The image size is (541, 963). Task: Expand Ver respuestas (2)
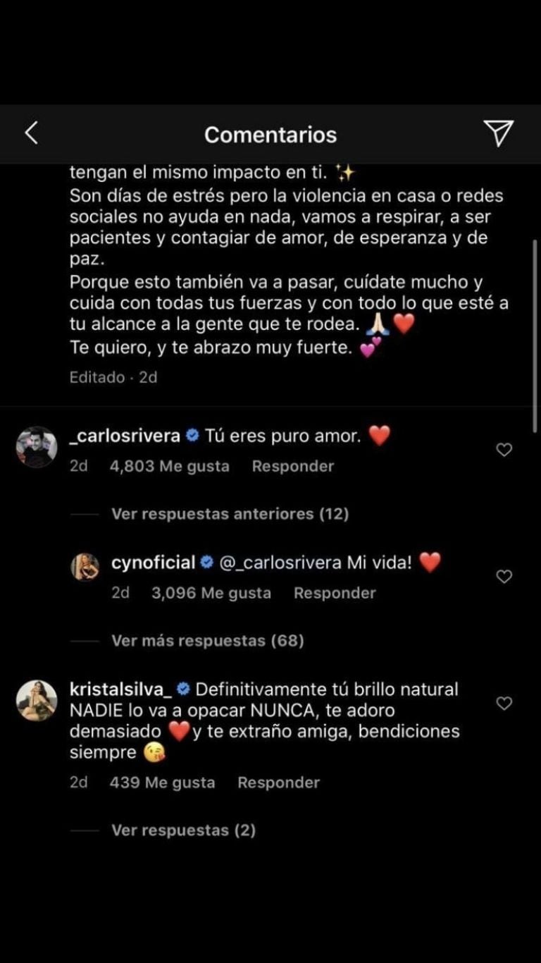click(183, 830)
